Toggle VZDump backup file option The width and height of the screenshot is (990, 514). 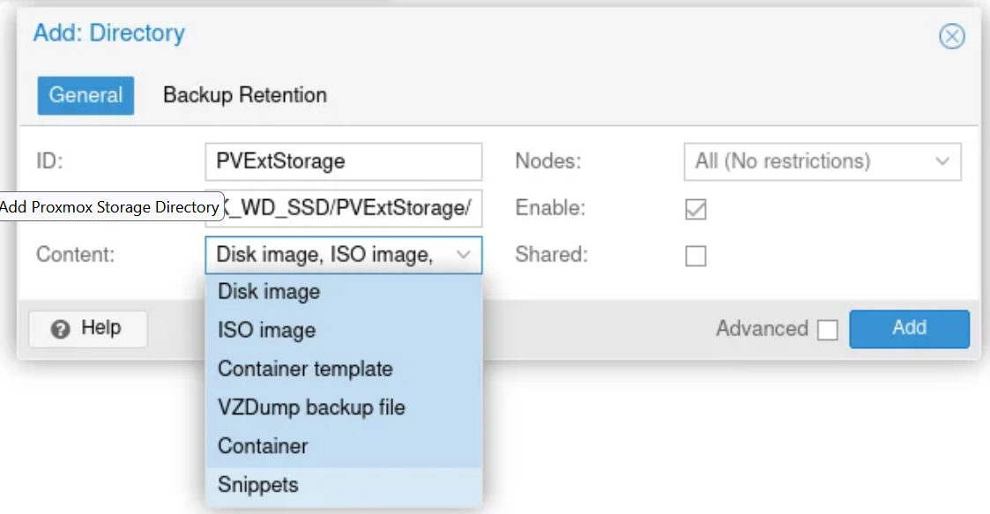tap(311, 407)
